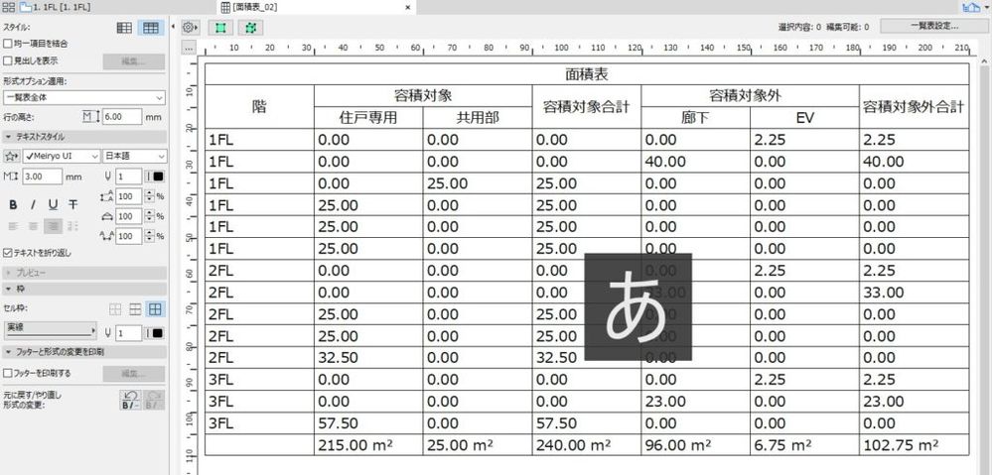Image resolution: width=992 pixels, height=475 pixels.
Task: Toggle italic text formatting
Action: pyautogui.click(x=33, y=204)
